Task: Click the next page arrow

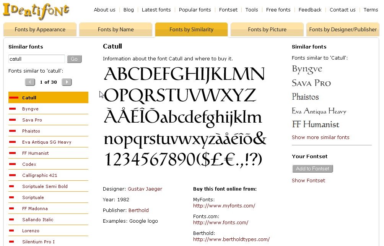Action: 67,82
